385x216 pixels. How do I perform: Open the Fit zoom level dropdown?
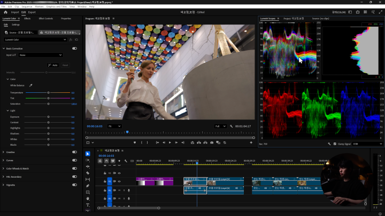(x=114, y=126)
